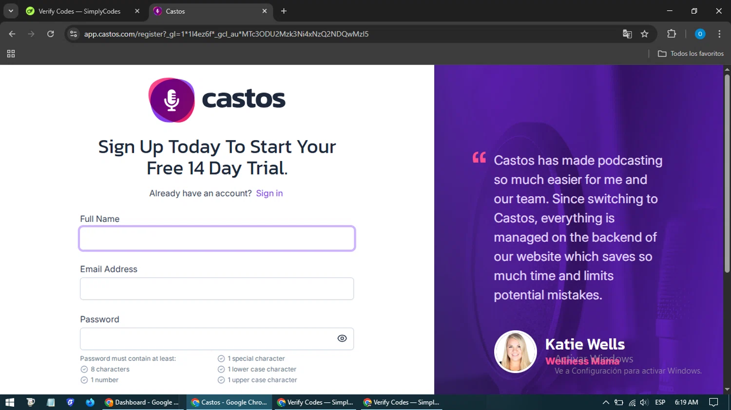Open Todos los favoritos folder
The width and height of the screenshot is (731, 410).
point(691,53)
